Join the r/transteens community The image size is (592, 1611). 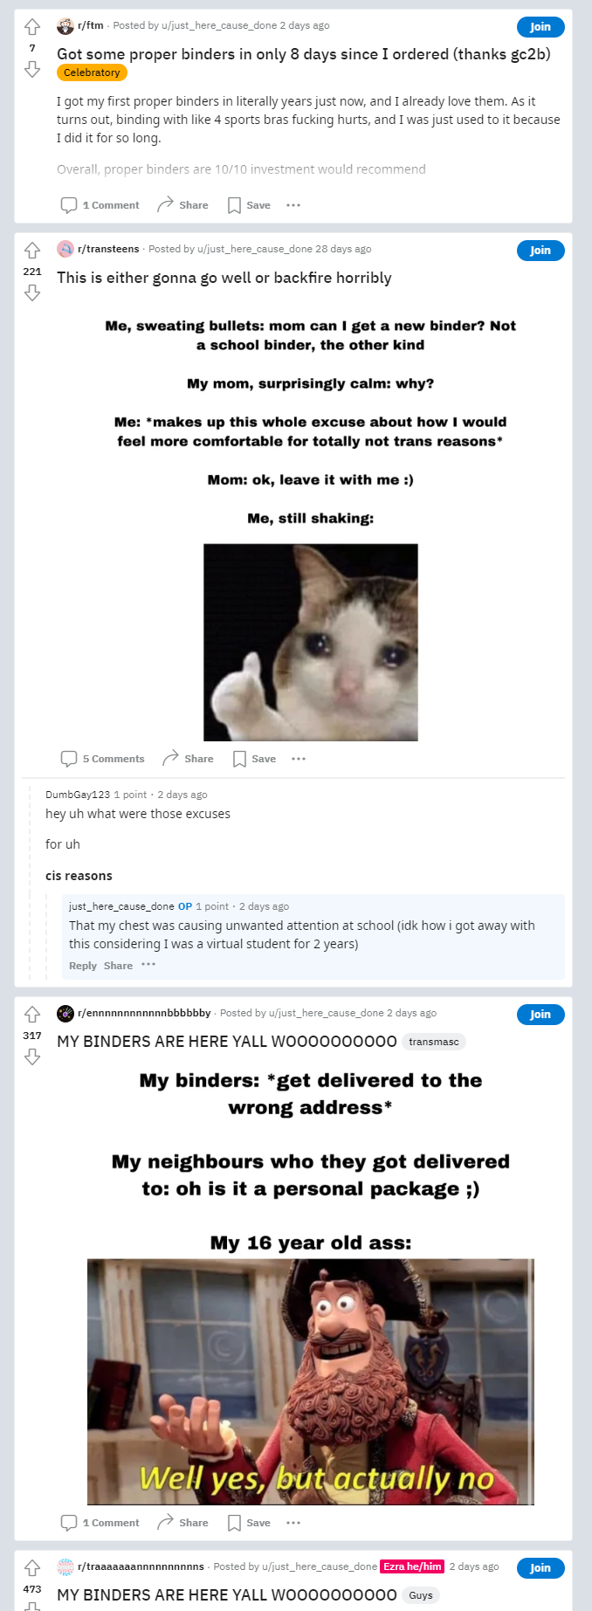pyautogui.click(x=540, y=251)
